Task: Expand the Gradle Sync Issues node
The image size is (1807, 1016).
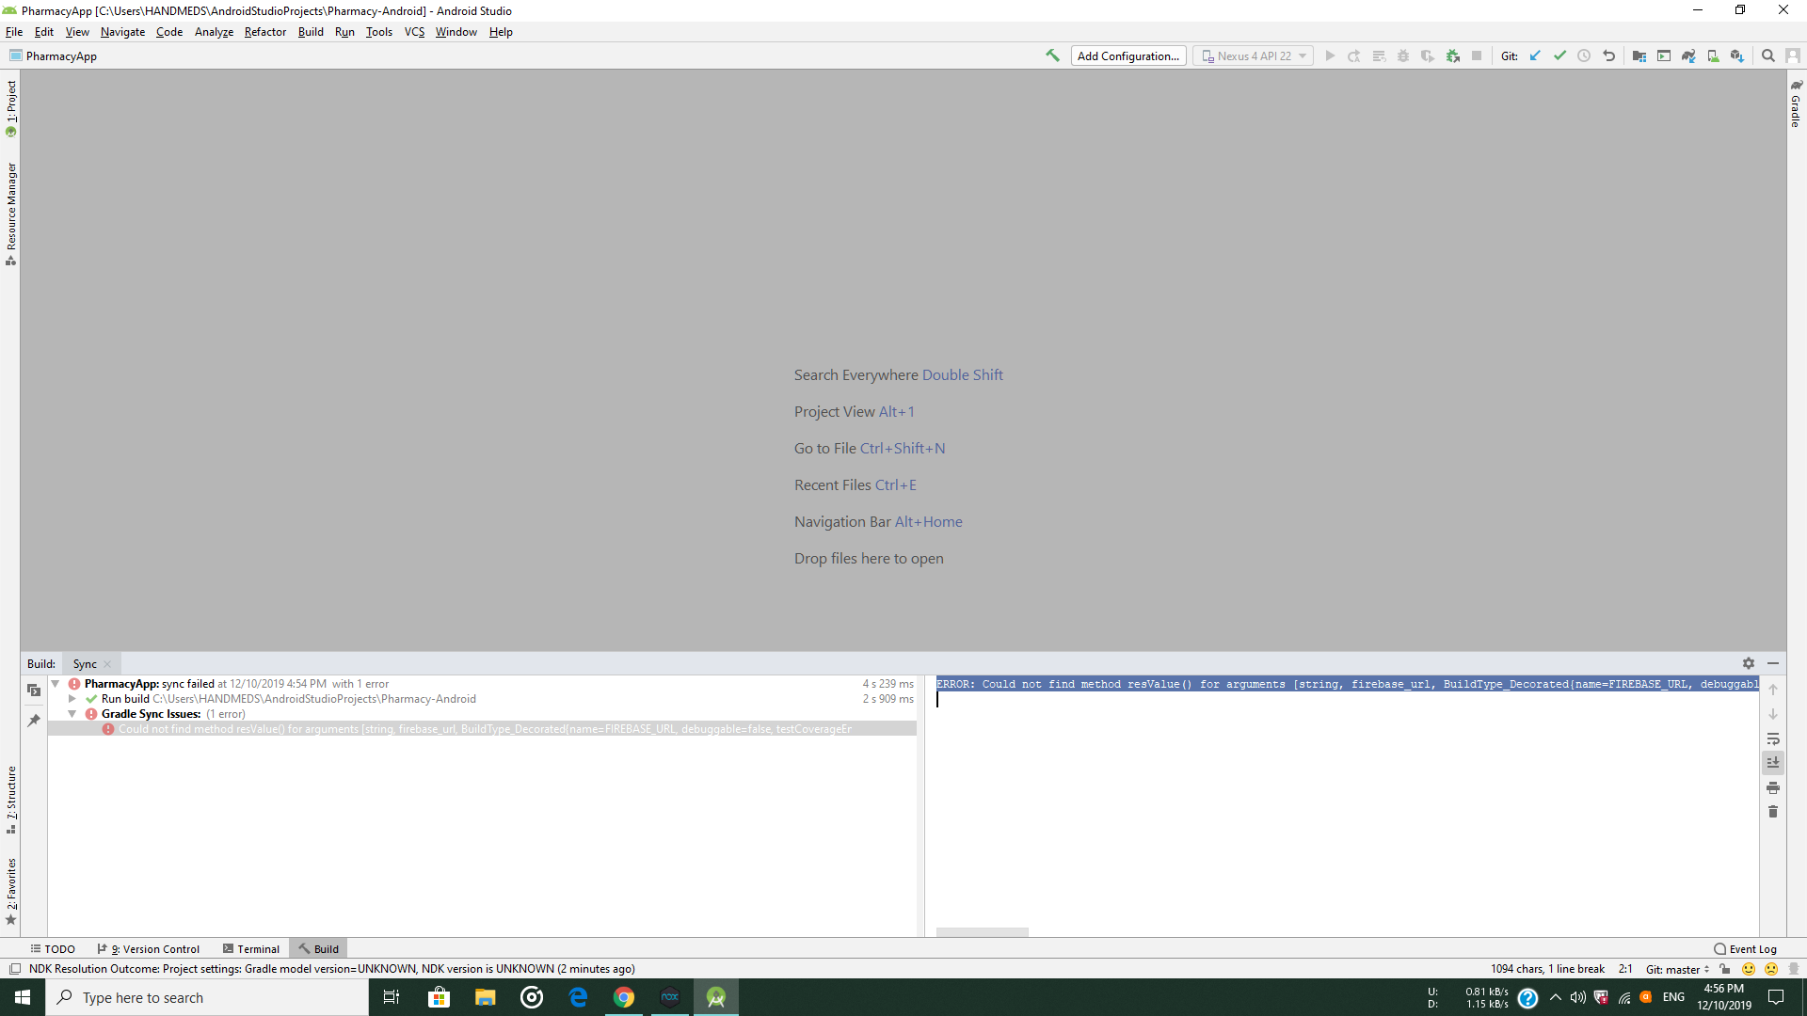Action: coord(72,714)
